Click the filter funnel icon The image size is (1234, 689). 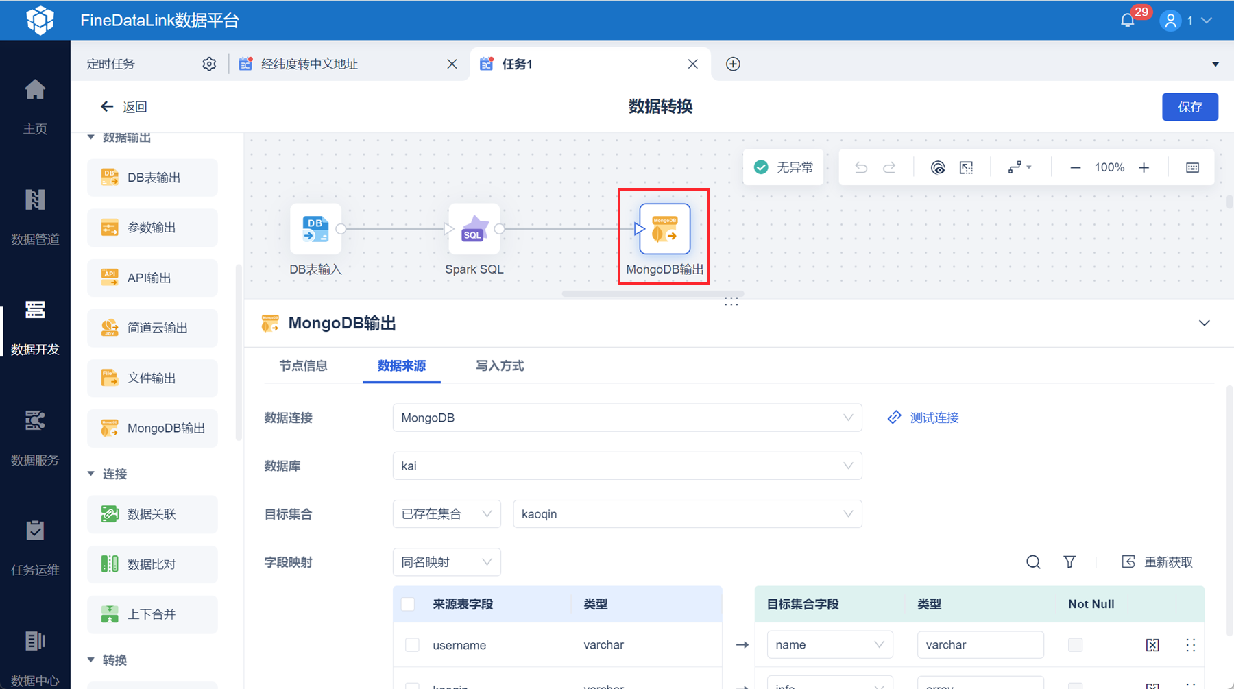[1069, 562]
